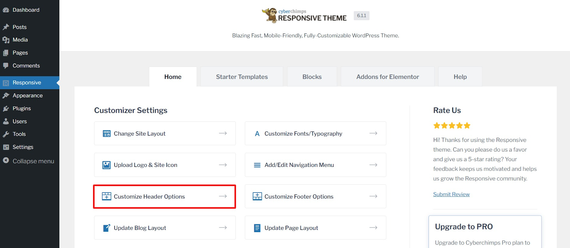Go to Pages in sidebar
Image resolution: width=570 pixels, height=248 pixels.
click(x=30, y=53)
